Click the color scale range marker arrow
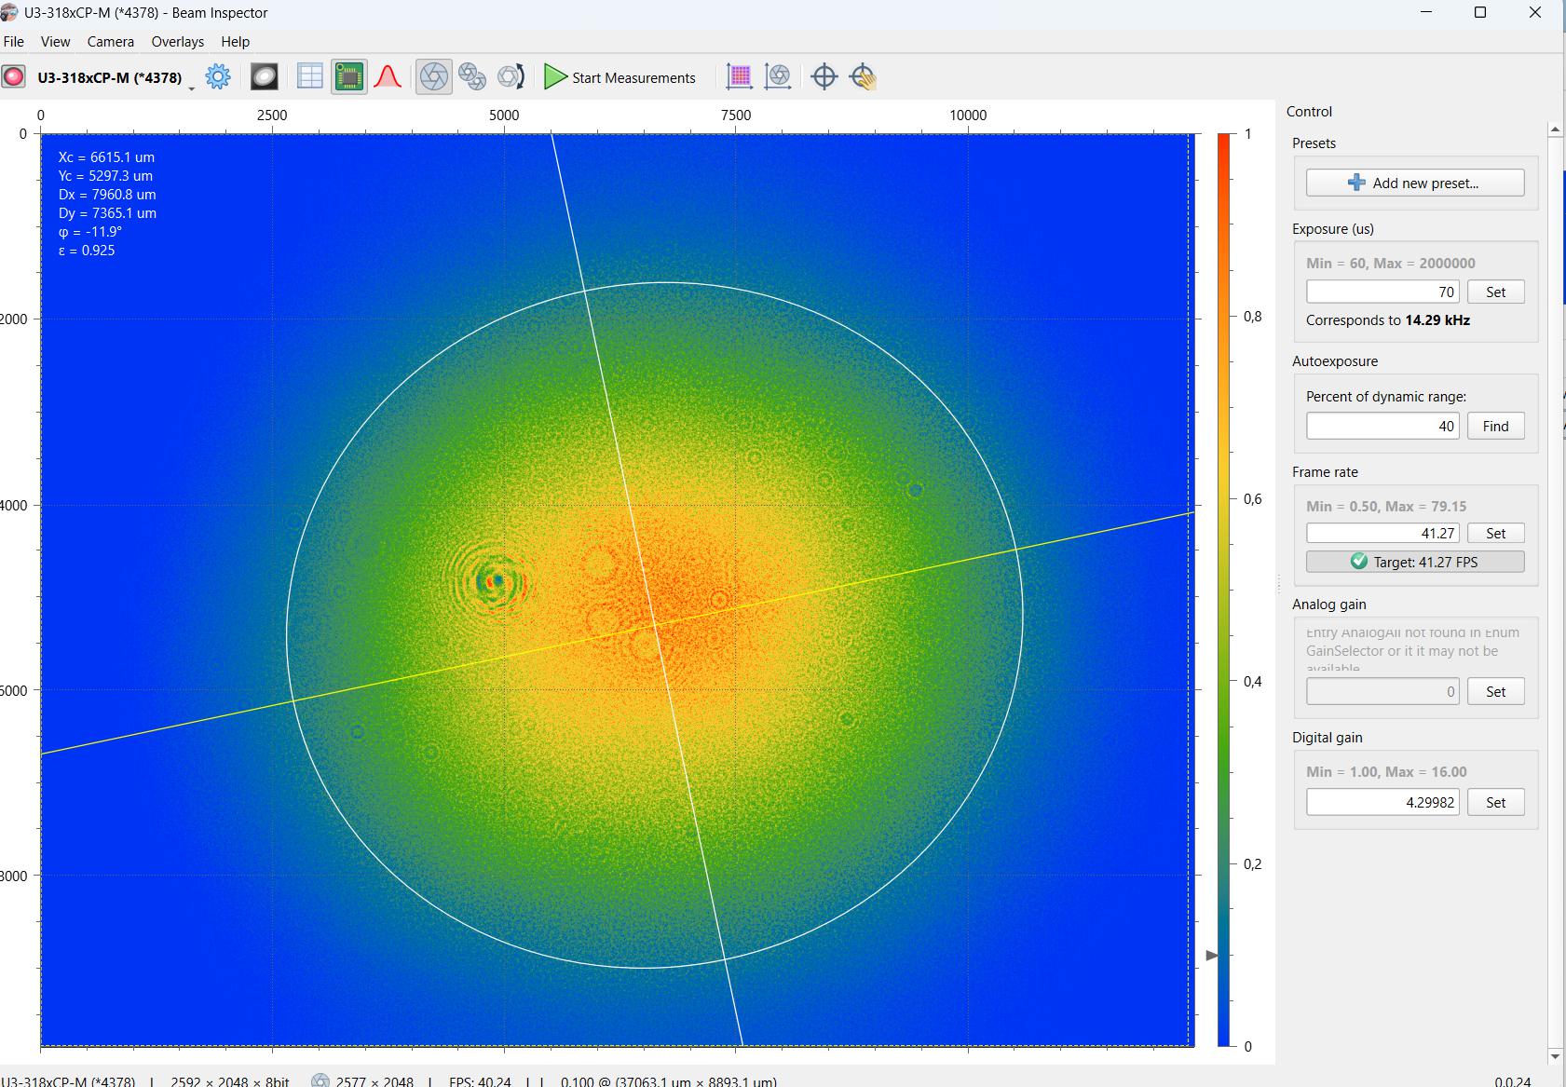 tap(1211, 956)
